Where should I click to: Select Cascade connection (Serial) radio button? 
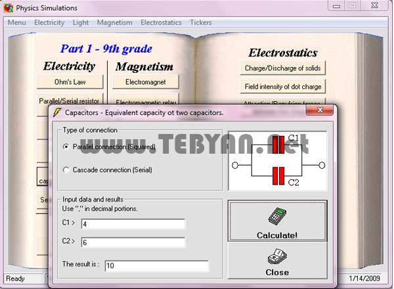tap(66, 170)
